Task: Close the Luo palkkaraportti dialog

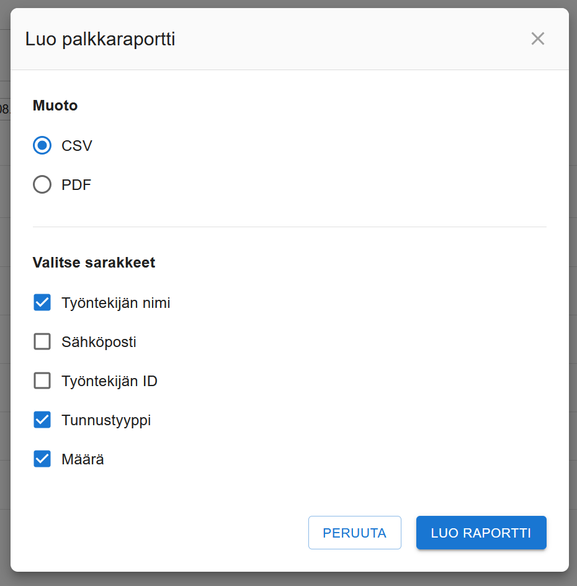Action: tap(537, 38)
